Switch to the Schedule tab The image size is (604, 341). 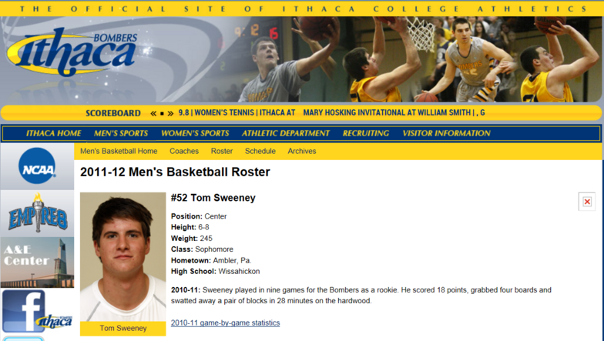coord(260,151)
